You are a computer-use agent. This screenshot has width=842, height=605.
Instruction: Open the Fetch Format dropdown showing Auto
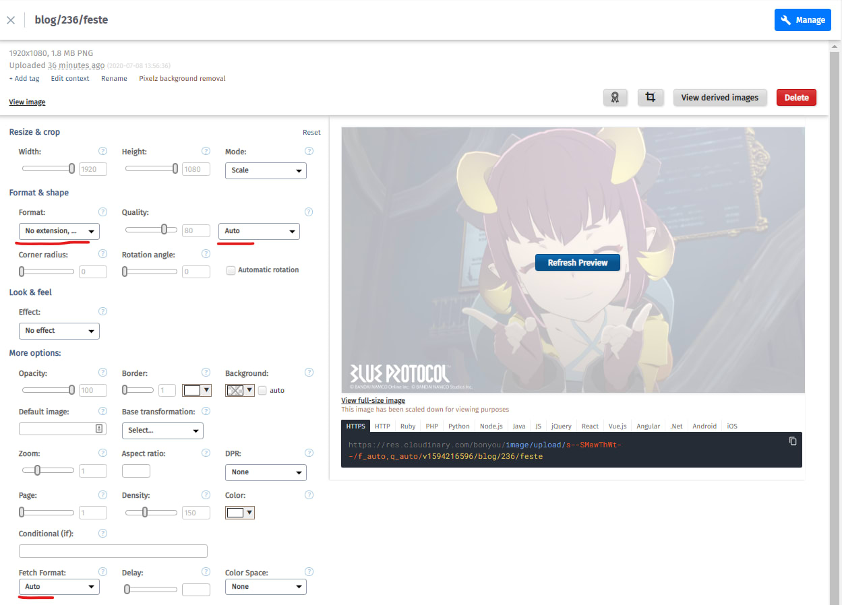59,587
